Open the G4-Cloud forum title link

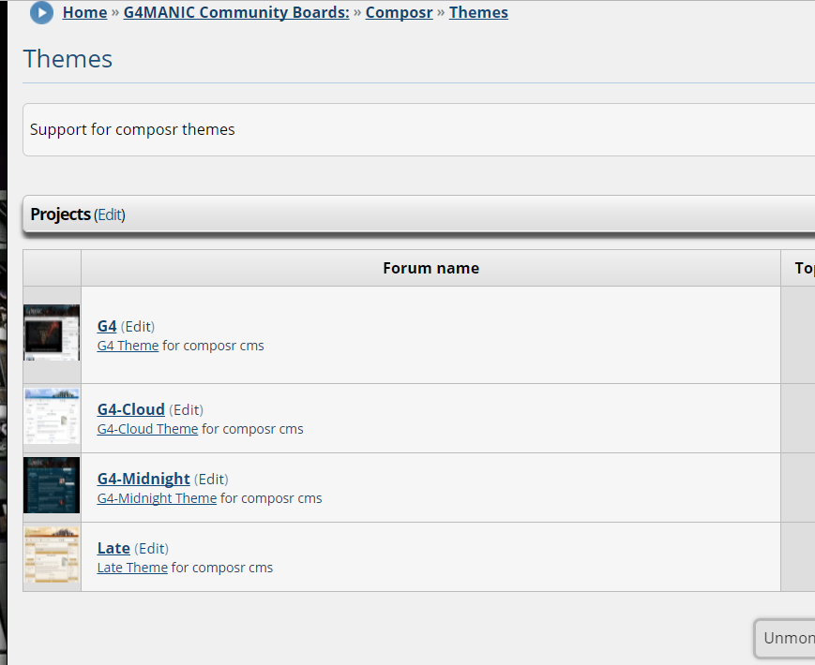[130, 409]
